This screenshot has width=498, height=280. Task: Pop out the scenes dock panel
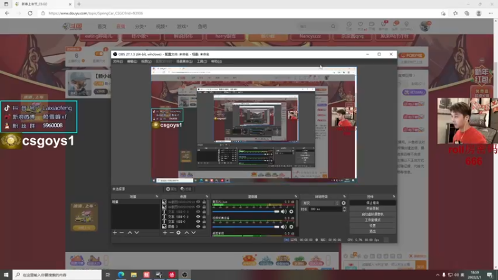click(157, 197)
